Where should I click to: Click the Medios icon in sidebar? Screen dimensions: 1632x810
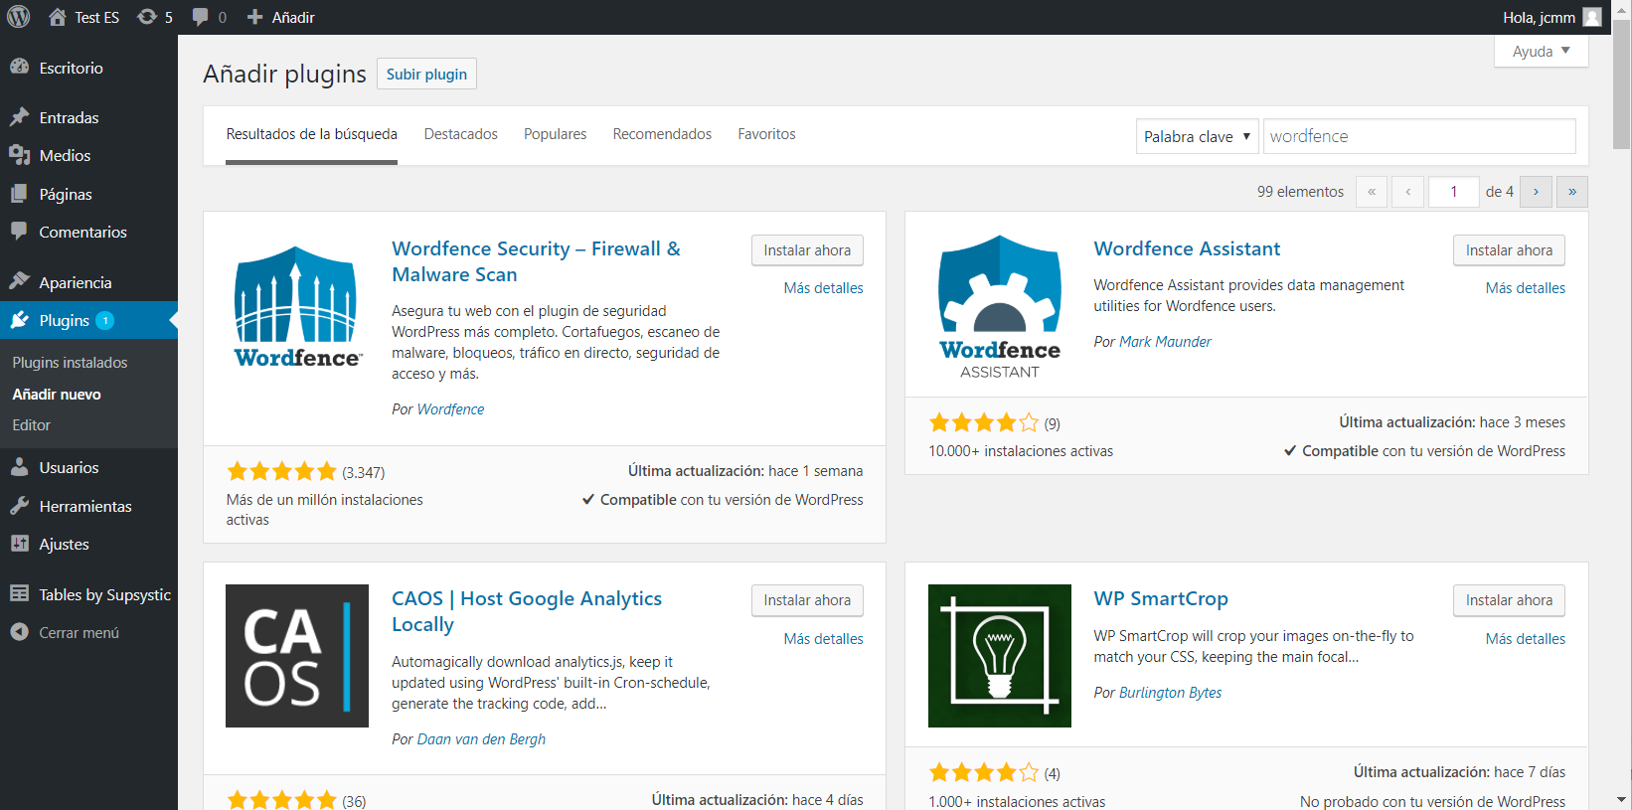tap(19, 155)
